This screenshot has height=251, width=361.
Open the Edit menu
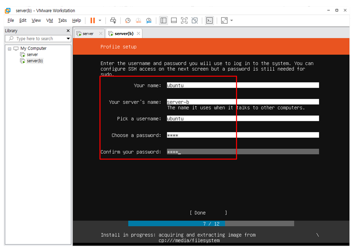tap(23, 21)
